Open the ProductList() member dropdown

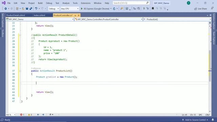pos(177,19)
